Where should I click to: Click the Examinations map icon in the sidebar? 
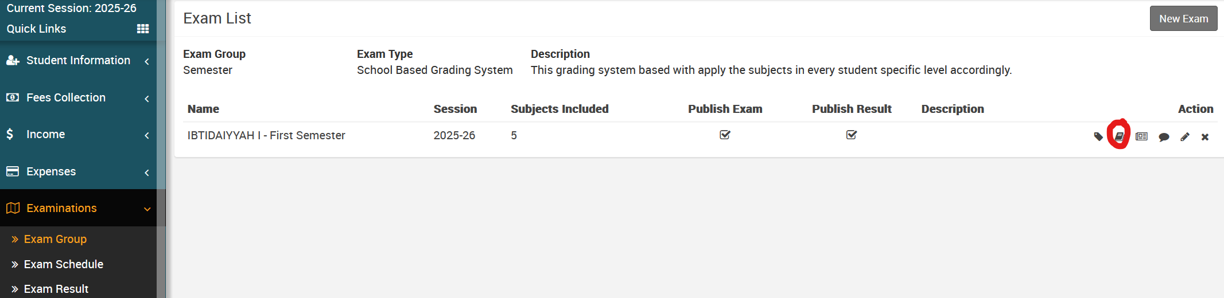coord(13,208)
